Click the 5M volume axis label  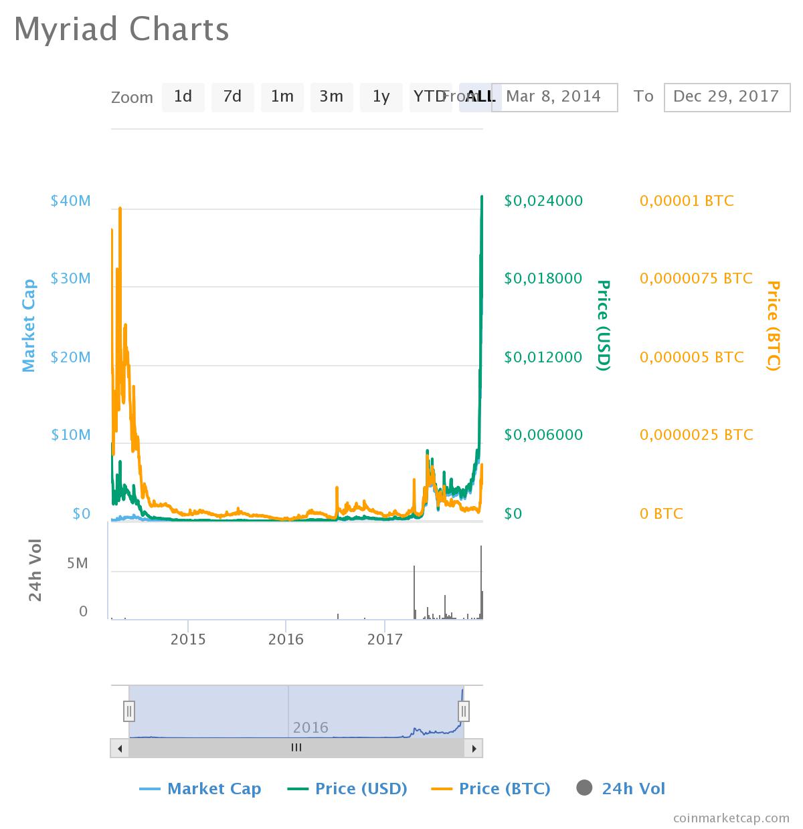point(78,563)
